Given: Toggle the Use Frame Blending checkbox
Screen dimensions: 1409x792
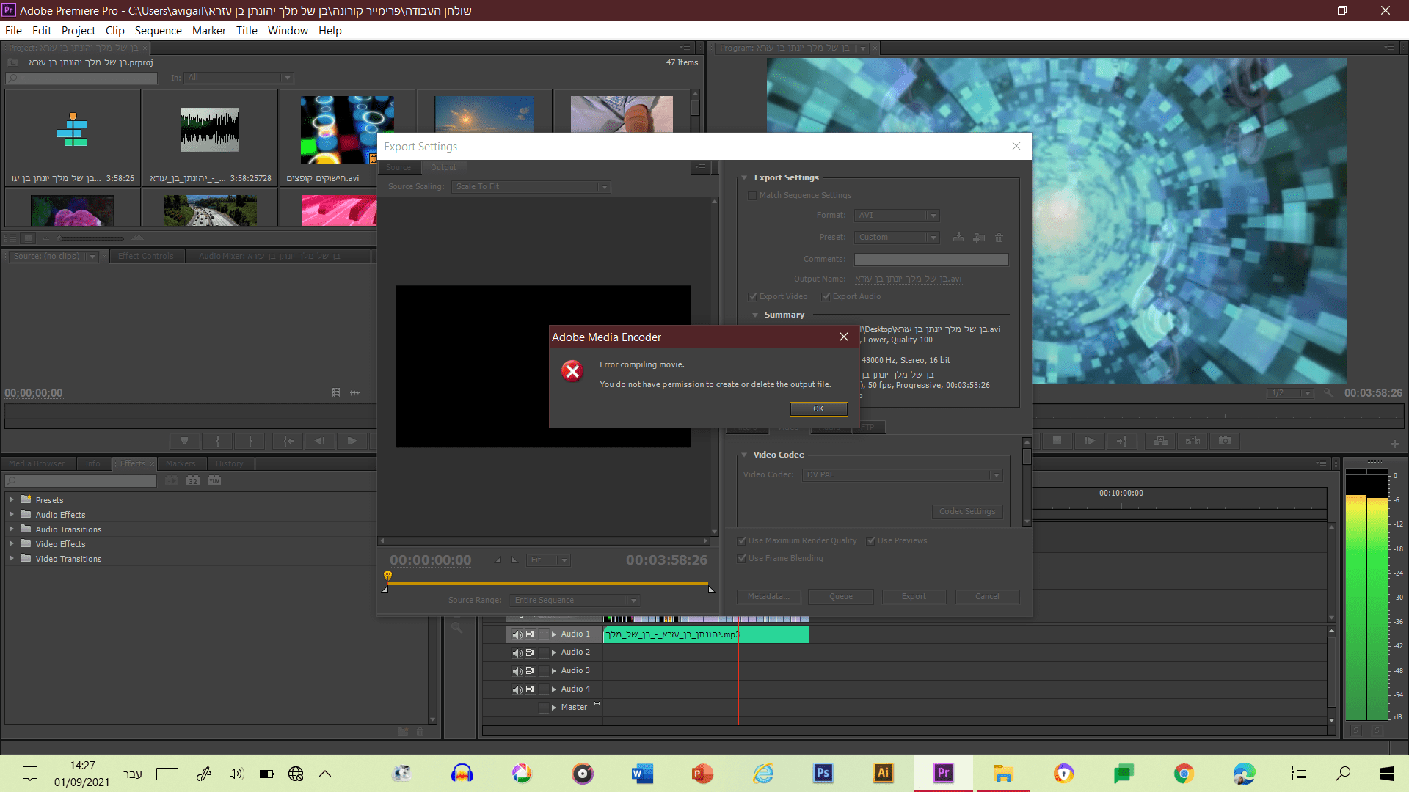Looking at the screenshot, I should [742, 558].
